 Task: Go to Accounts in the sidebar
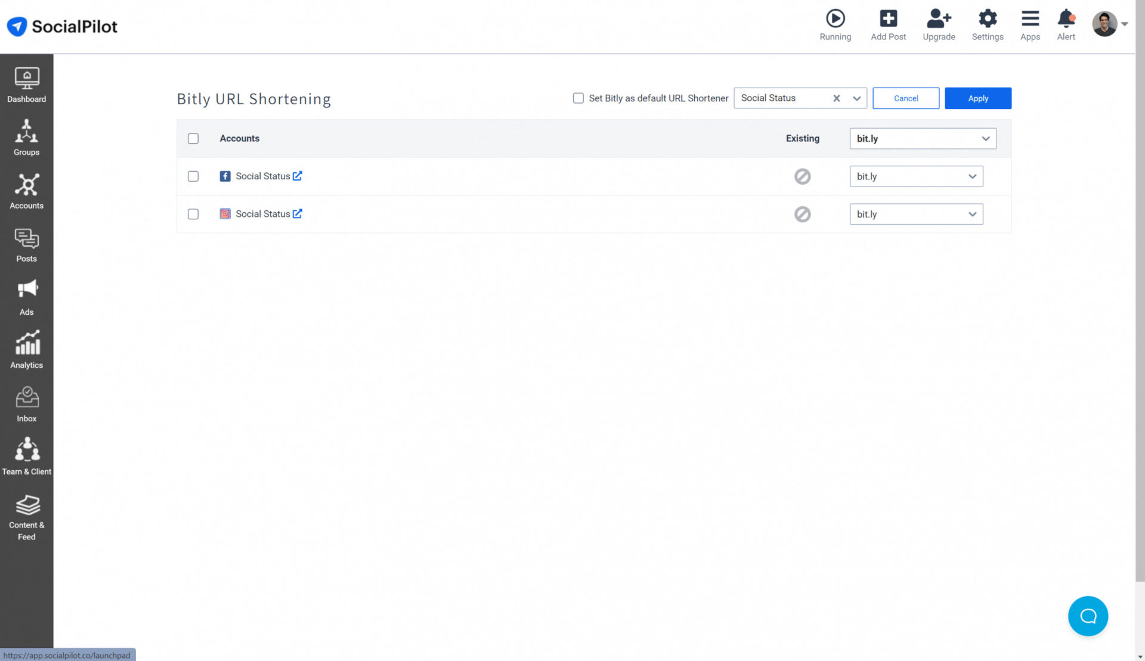coord(26,191)
